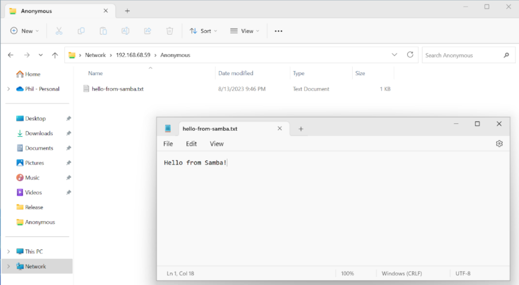This screenshot has height=285, width=519.
Task: Click the Rename icon in toolbar
Action: pyautogui.click(x=126, y=31)
